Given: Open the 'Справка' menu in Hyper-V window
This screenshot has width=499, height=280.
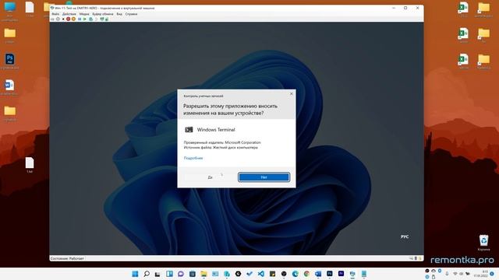Looking at the screenshot, I should (131, 14).
